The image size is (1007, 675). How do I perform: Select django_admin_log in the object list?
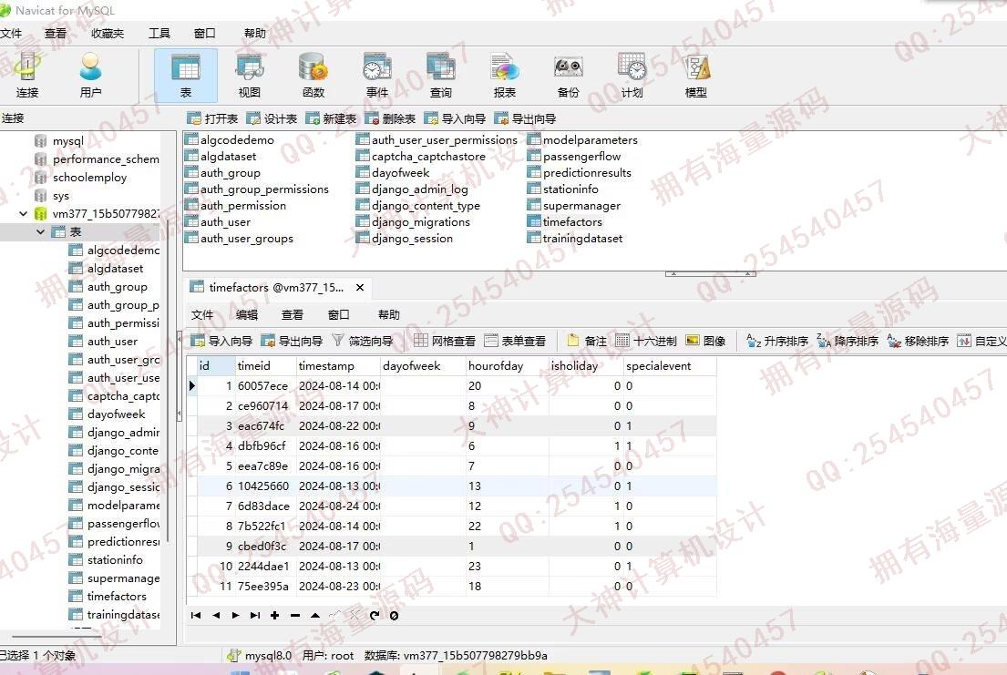click(419, 189)
